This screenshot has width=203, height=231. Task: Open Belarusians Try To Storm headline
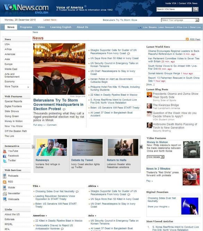tap(58, 105)
